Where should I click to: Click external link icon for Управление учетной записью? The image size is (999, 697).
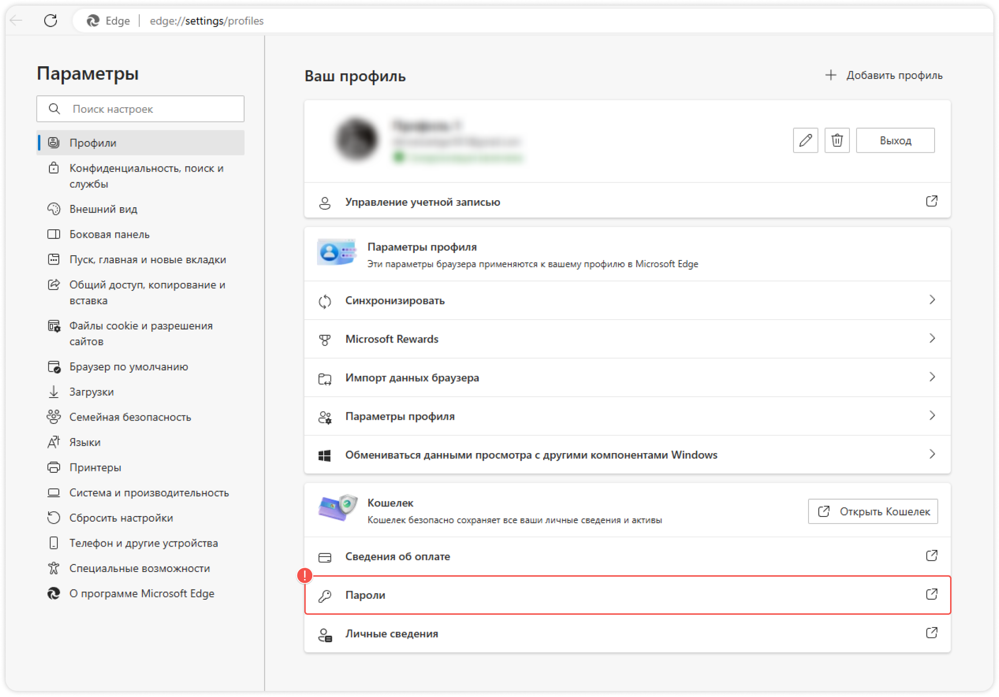click(931, 202)
